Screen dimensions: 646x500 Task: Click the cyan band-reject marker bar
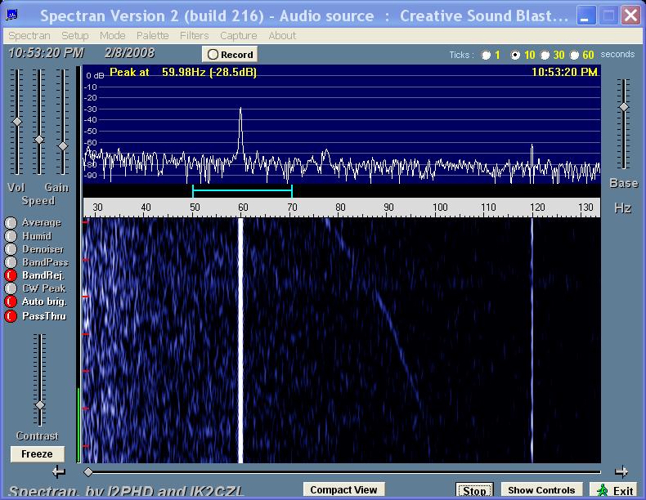click(242, 191)
